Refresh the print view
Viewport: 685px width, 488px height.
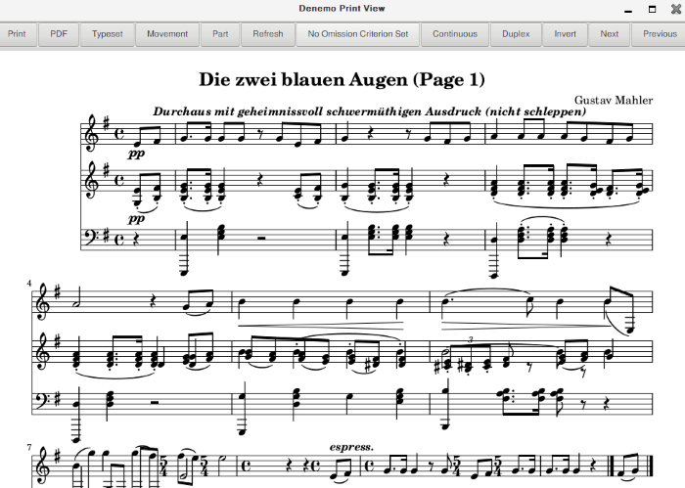tap(268, 34)
